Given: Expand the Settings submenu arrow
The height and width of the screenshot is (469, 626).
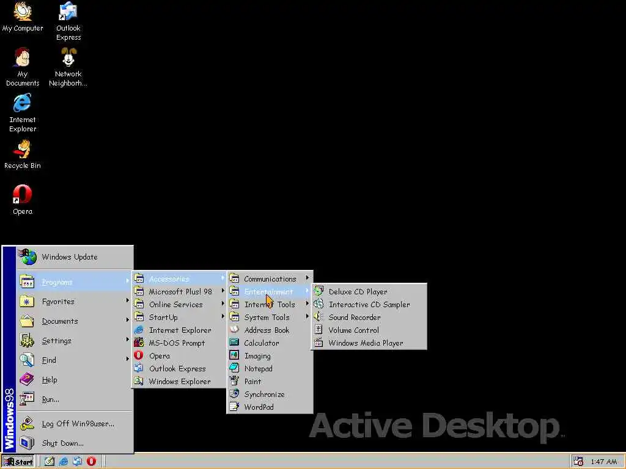Looking at the screenshot, I should coord(127,340).
